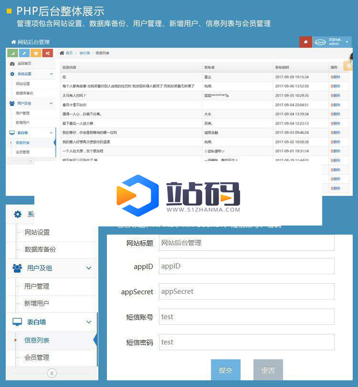Select 信息列表 in the enlarged sidebar
This screenshot has height=387, width=358.
point(37,340)
